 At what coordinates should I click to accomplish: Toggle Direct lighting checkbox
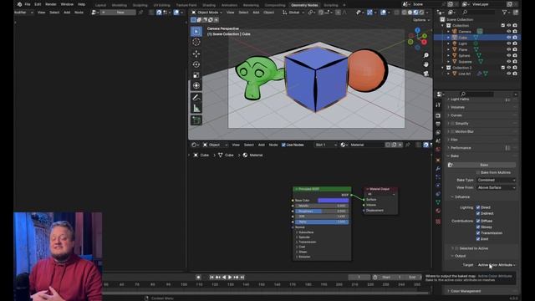(x=478, y=207)
